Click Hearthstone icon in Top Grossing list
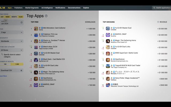The height and width of the screenshot is (107, 171). 108,60
